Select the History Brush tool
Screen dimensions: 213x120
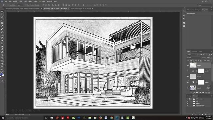2,38
